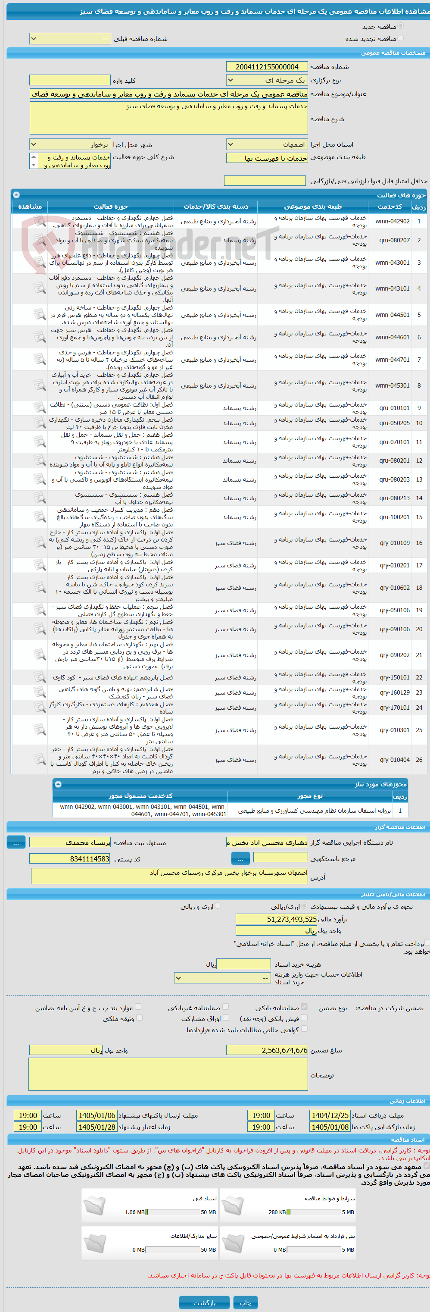Open view icon for row wmn-044501
Screen dimensions: 430x1312
[x=40, y=315]
